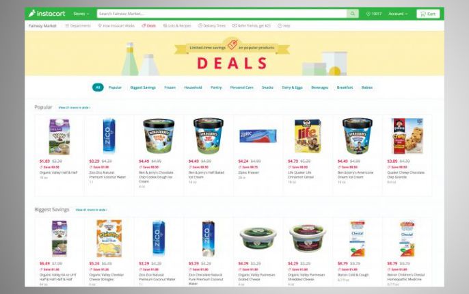Screen dimensions: 469x294
Task: Open Refer friends gift link
Action: (252, 26)
